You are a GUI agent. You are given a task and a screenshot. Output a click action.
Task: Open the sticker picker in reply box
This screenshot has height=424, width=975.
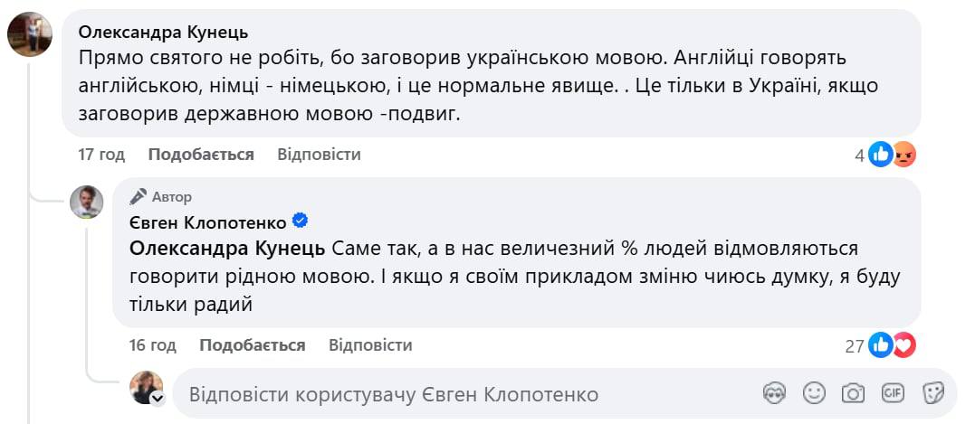(933, 393)
